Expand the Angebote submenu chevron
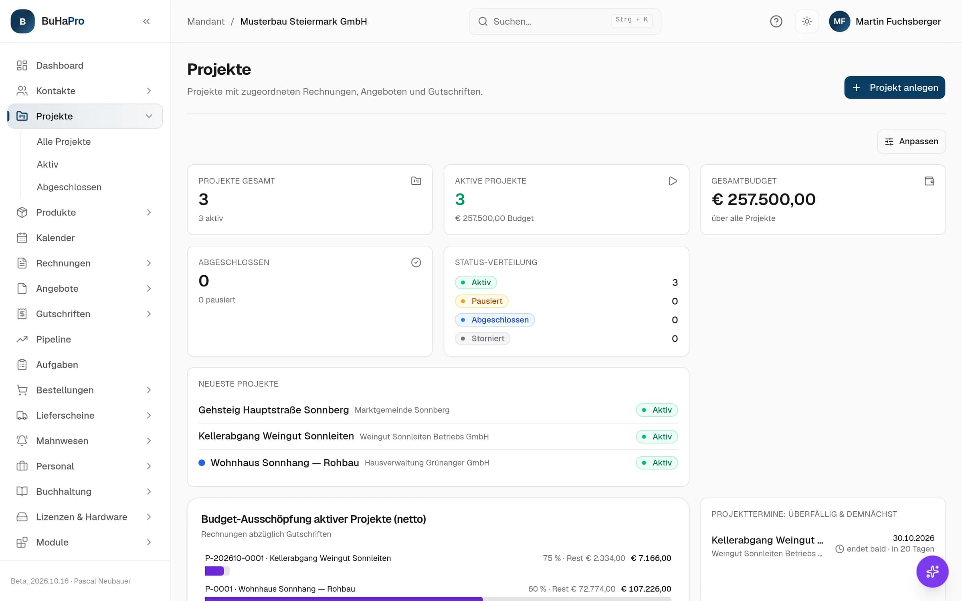The height and width of the screenshot is (601, 962). coord(149,288)
